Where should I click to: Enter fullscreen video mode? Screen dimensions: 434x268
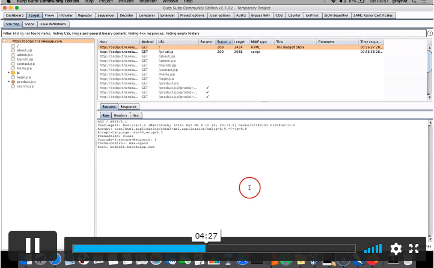click(x=414, y=249)
